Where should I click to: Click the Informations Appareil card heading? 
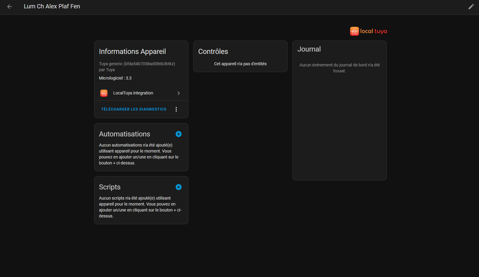tap(132, 52)
